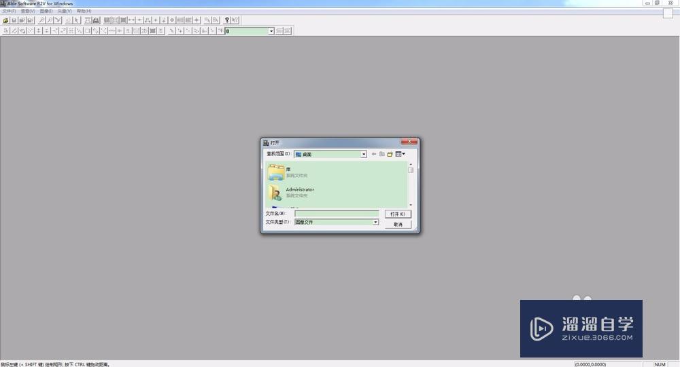This screenshot has width=680, height=367.
Task: Expand the 查找范围 location dropdown
Action: (363, 154)
